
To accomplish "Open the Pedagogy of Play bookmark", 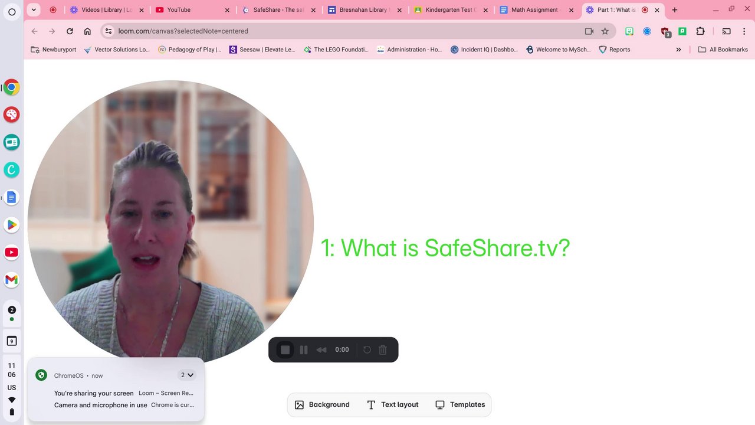I will click(x=189, y=50).
